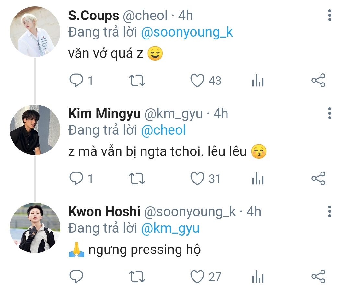Open more options on Kwon Hoshi's tweet
This screenshot has width=350, height=289.
(x=330, y=211)
